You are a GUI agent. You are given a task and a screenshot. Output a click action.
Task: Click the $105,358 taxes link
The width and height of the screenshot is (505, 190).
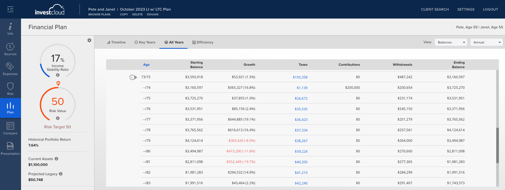[300, 77]
